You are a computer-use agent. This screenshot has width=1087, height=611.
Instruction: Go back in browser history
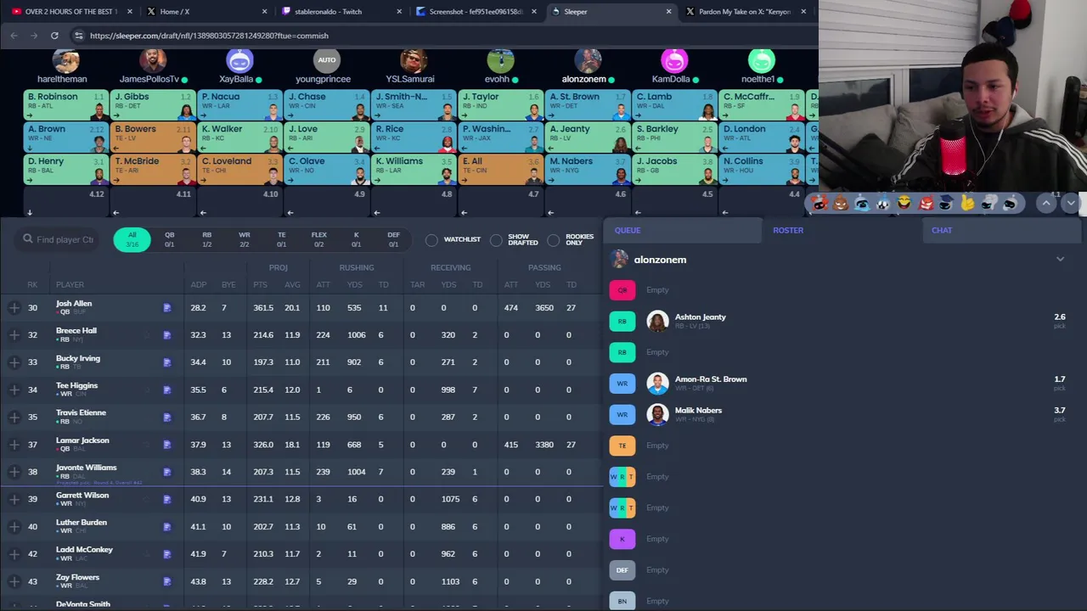[14, 36]
